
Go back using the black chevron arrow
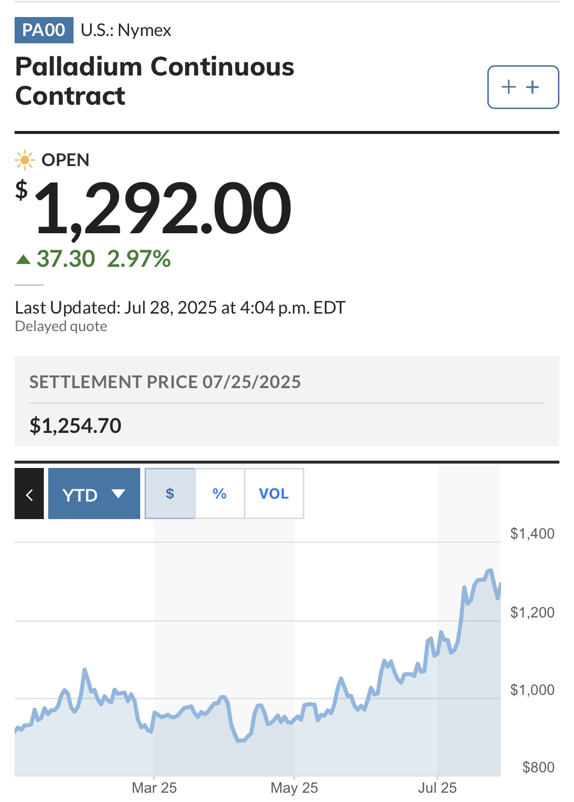pyautogui.click(x=29, y=494)
